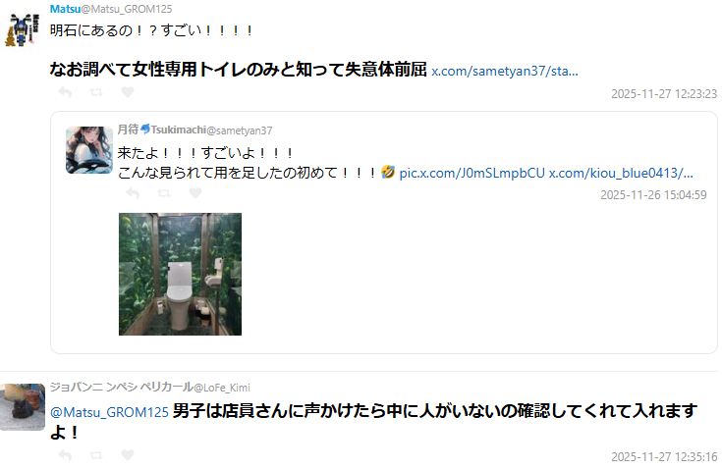Image resolution: width=722 pixels, height=469 pixels.
Task: Open Matsu's username at top
Action: [x=65, y=9]
